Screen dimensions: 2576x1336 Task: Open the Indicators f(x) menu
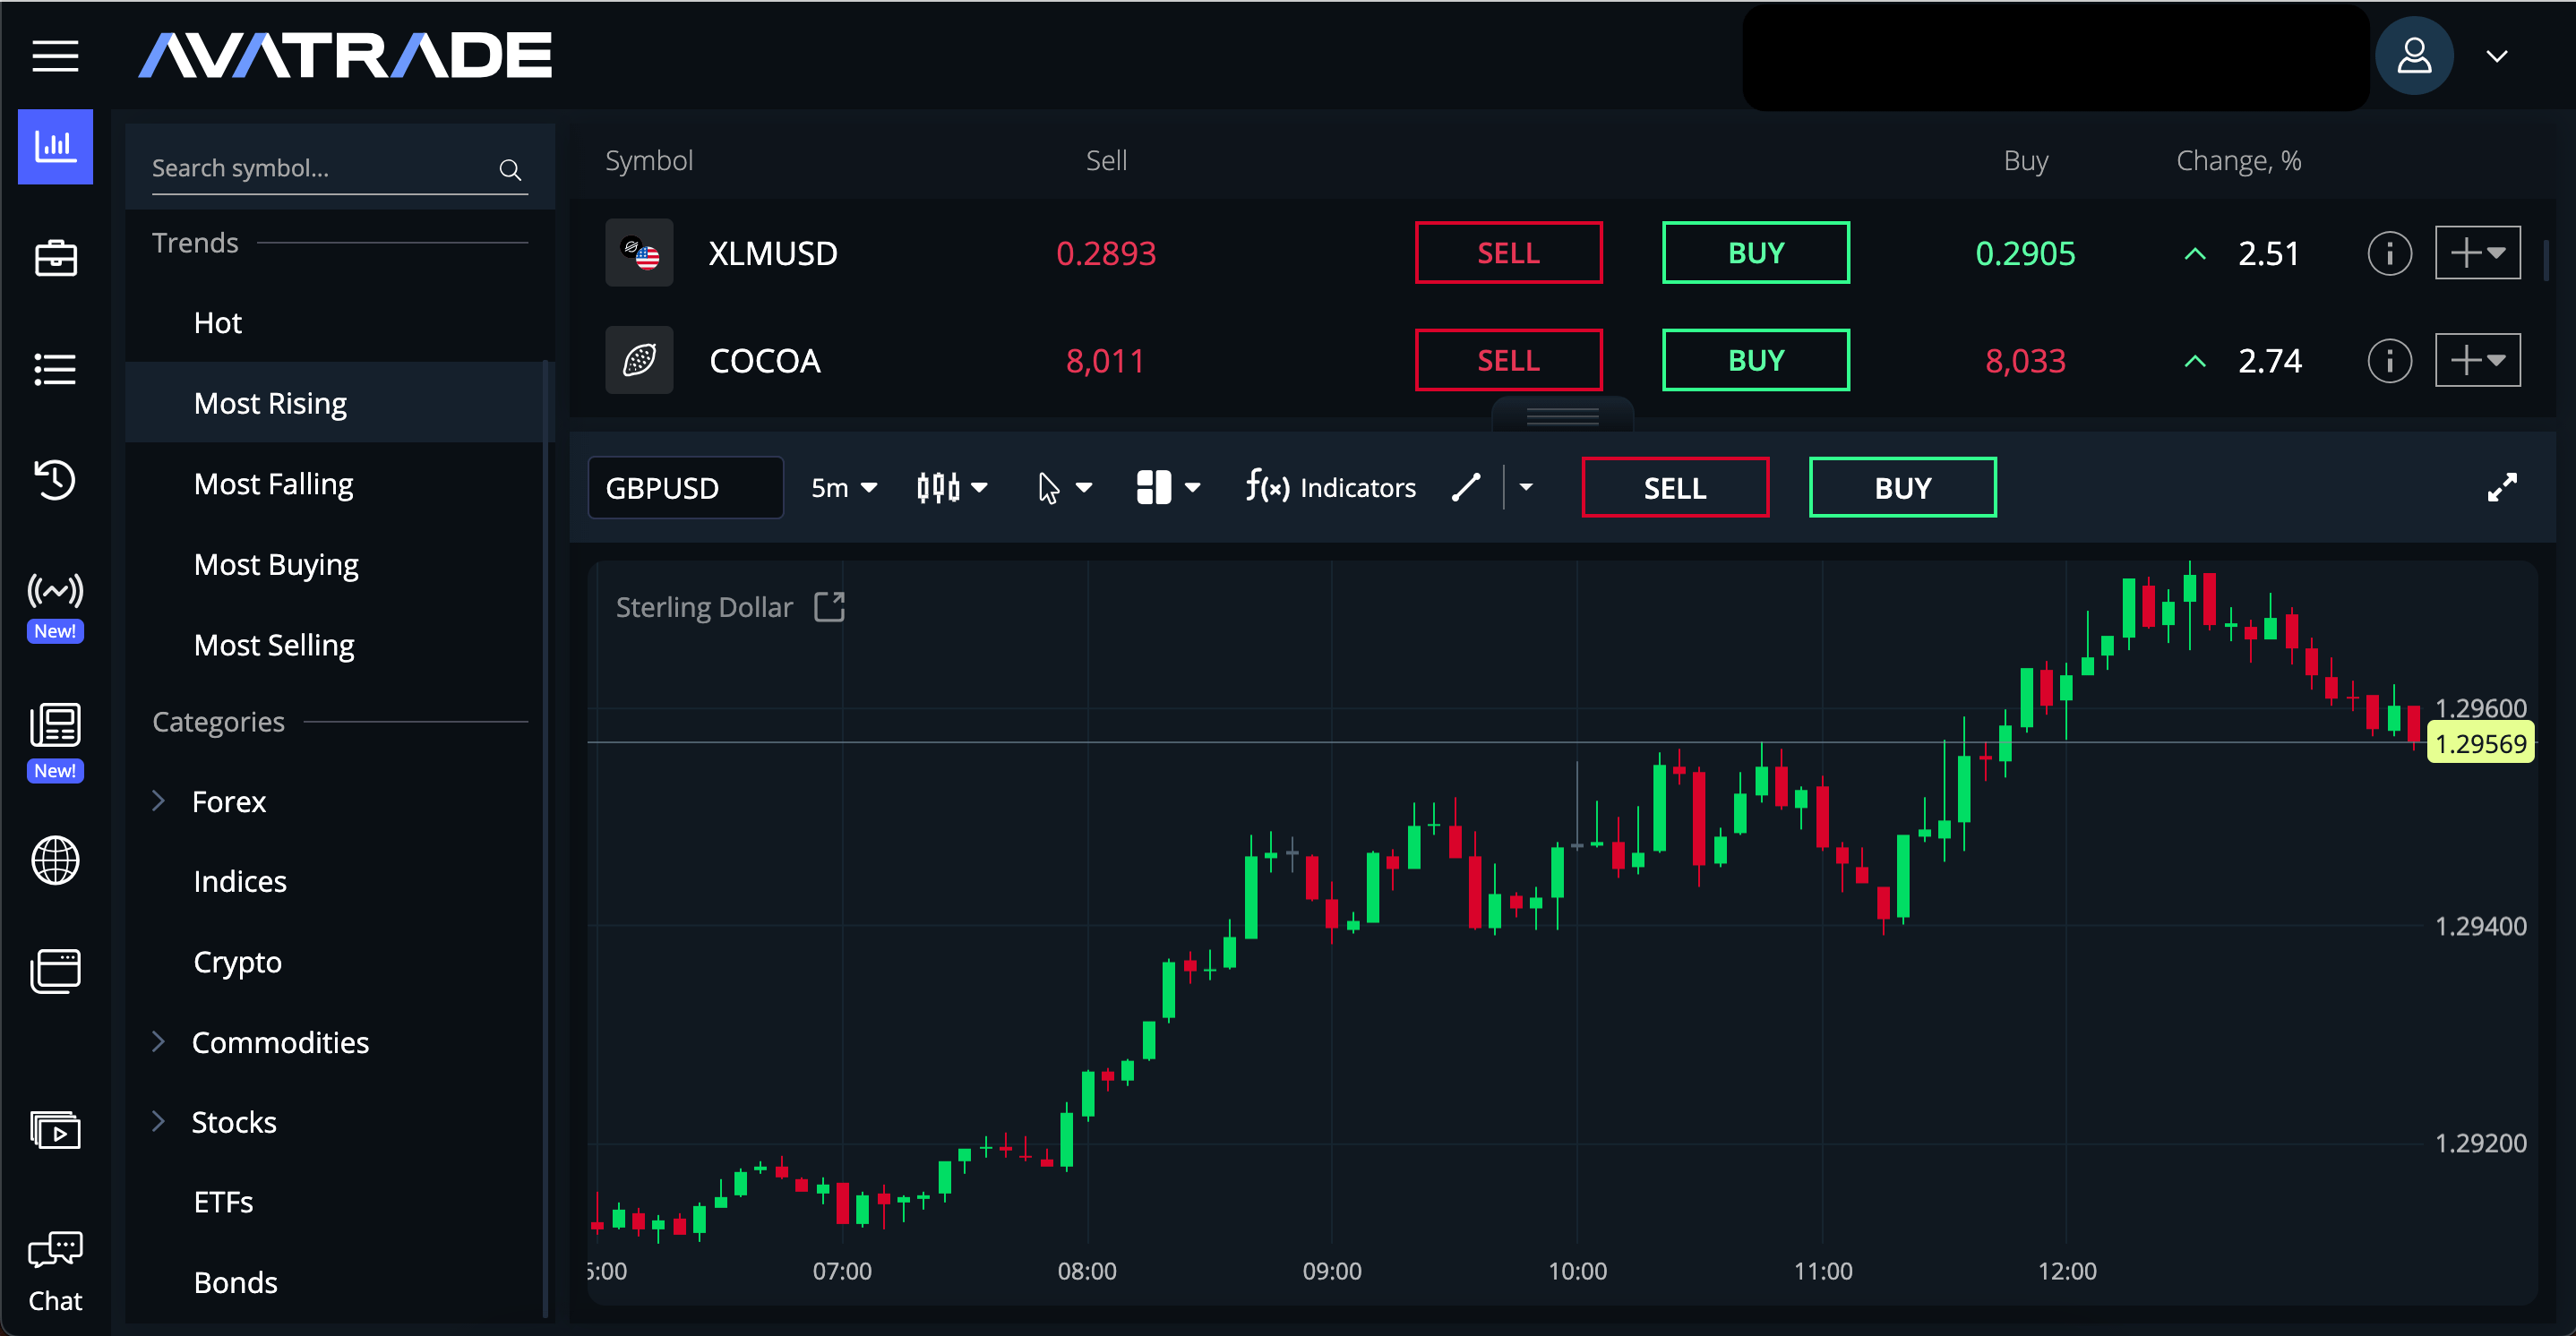(1330, 488)
